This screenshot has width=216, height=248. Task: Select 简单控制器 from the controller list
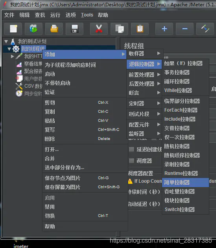coord(186,182)
